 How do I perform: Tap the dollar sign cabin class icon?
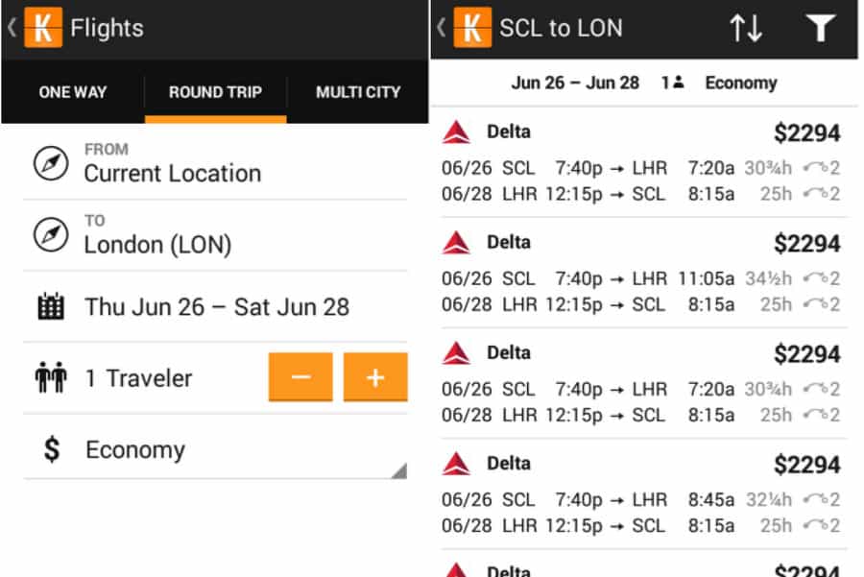(x=52, y=449)
